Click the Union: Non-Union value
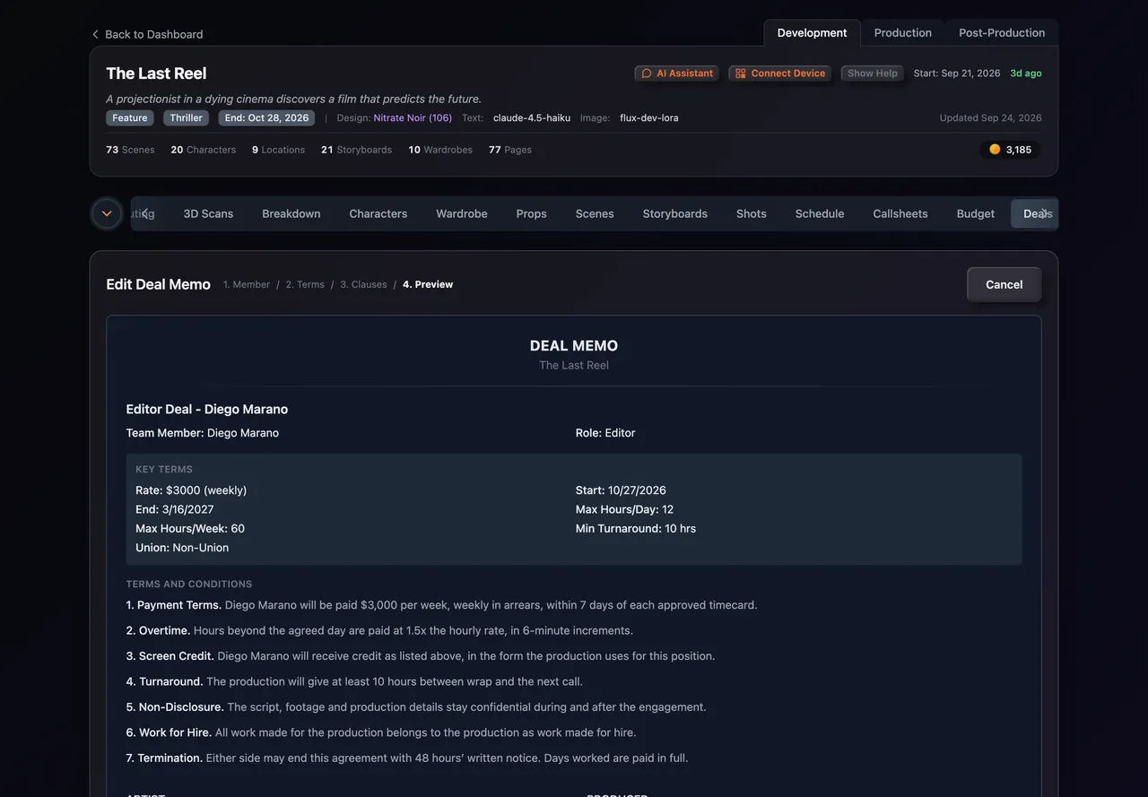The image size is (1148, 797). click(182, 548)
